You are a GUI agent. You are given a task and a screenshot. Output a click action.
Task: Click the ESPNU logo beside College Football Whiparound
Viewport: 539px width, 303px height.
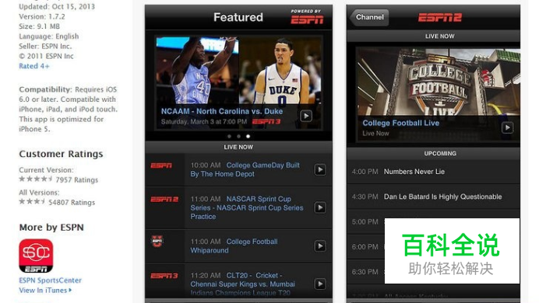157,242
